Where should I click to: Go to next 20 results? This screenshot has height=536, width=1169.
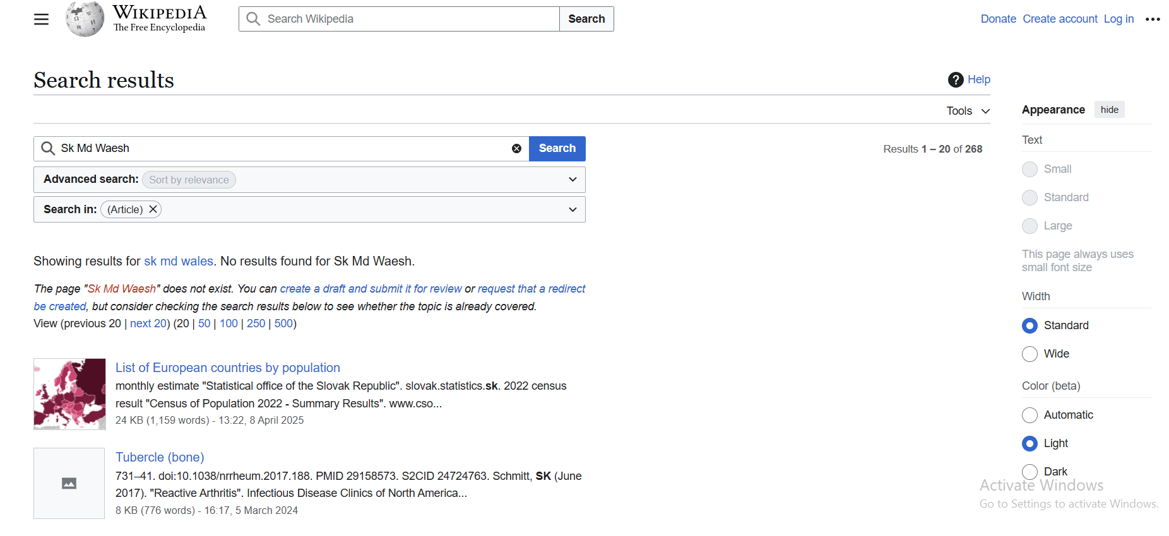[x=149, y=323]
